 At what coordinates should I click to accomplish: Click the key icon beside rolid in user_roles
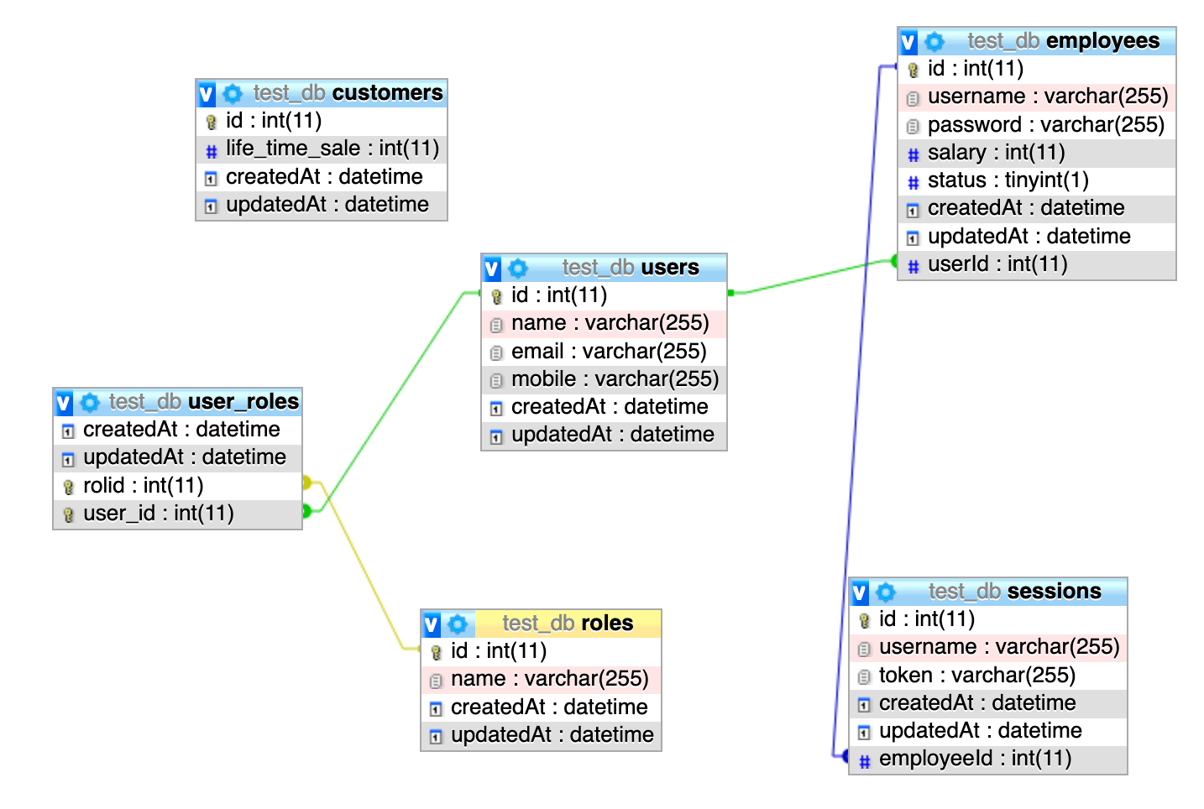point(68,486)
